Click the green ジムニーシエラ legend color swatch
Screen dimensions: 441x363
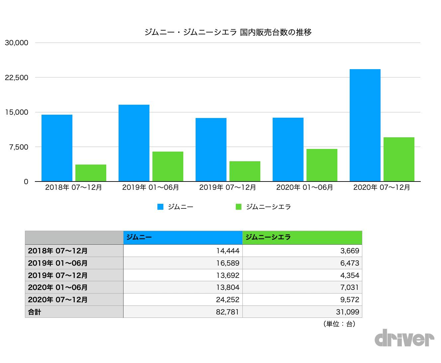coord(238,207)
